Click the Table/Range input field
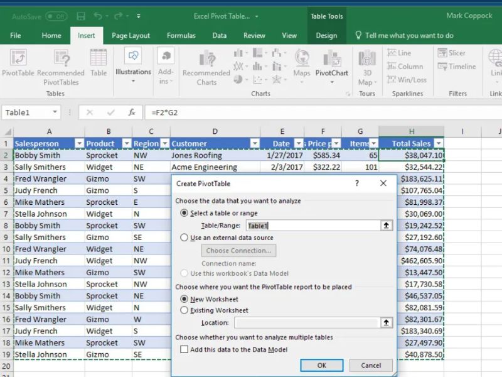Screen dimensions: 502x377 click(x=312, y=225)
